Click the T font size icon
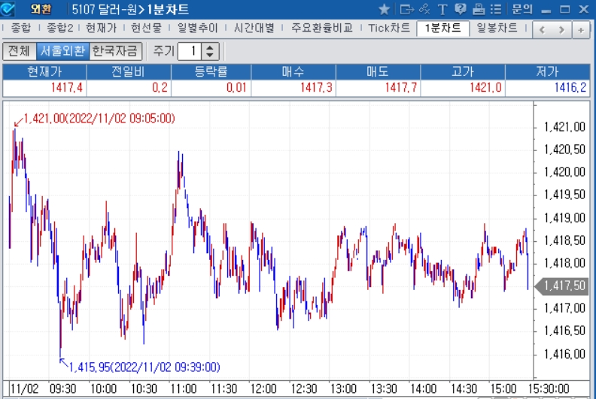Screen dimensions: 596x399 [x=442, y=9]
